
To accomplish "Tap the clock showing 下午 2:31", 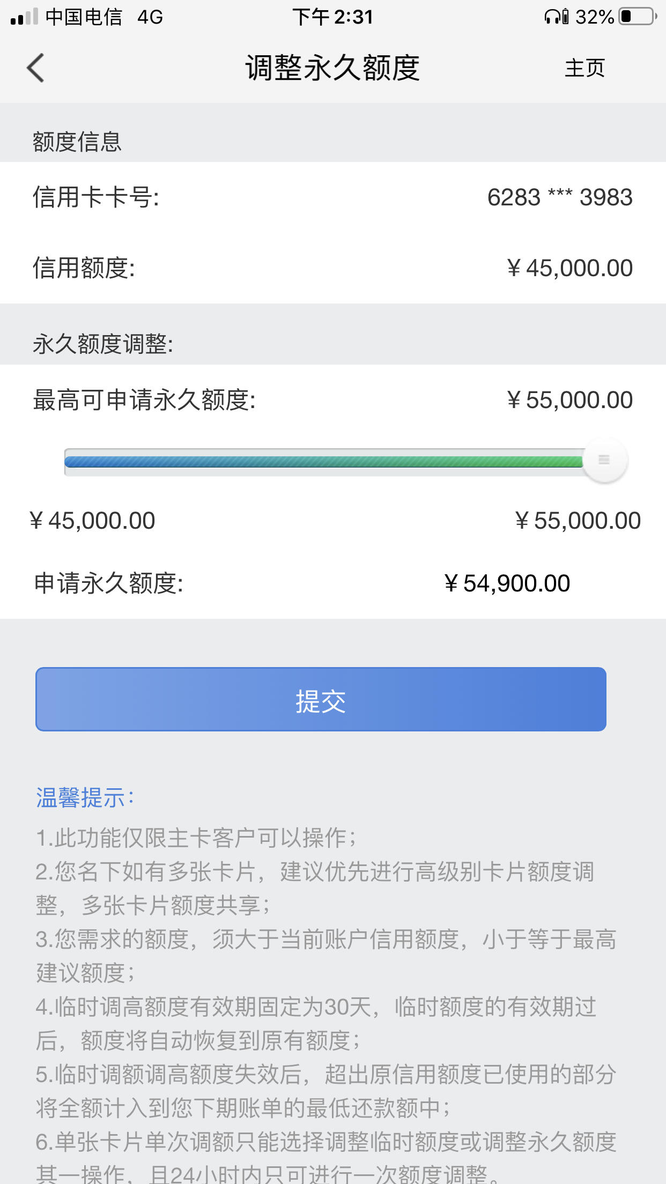I will click(333, 17).
